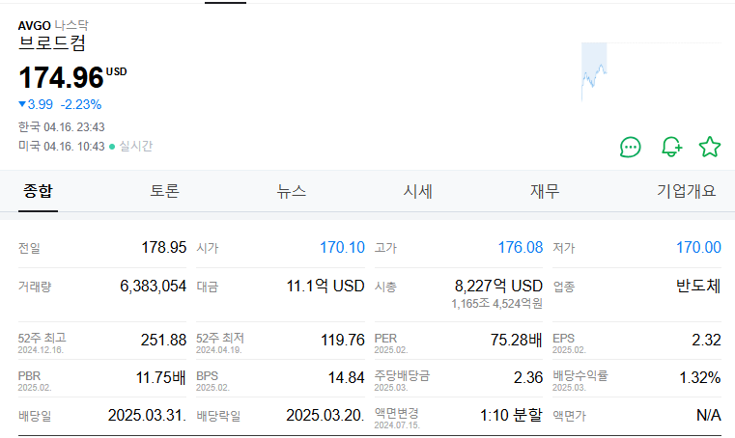This screenshot has width=735, height=438.
Task: Click the 나스닥 exchange label
Action: [x=71, y=25]
